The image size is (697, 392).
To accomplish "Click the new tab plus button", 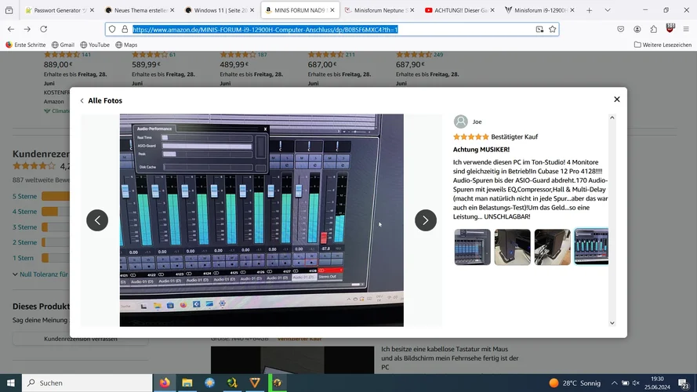I will [x=590, y=10].
